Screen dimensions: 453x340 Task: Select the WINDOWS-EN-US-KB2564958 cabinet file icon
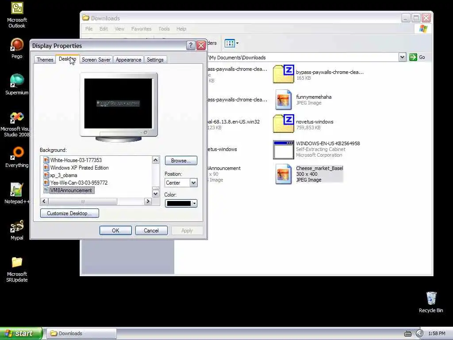[x=284, y=150]
